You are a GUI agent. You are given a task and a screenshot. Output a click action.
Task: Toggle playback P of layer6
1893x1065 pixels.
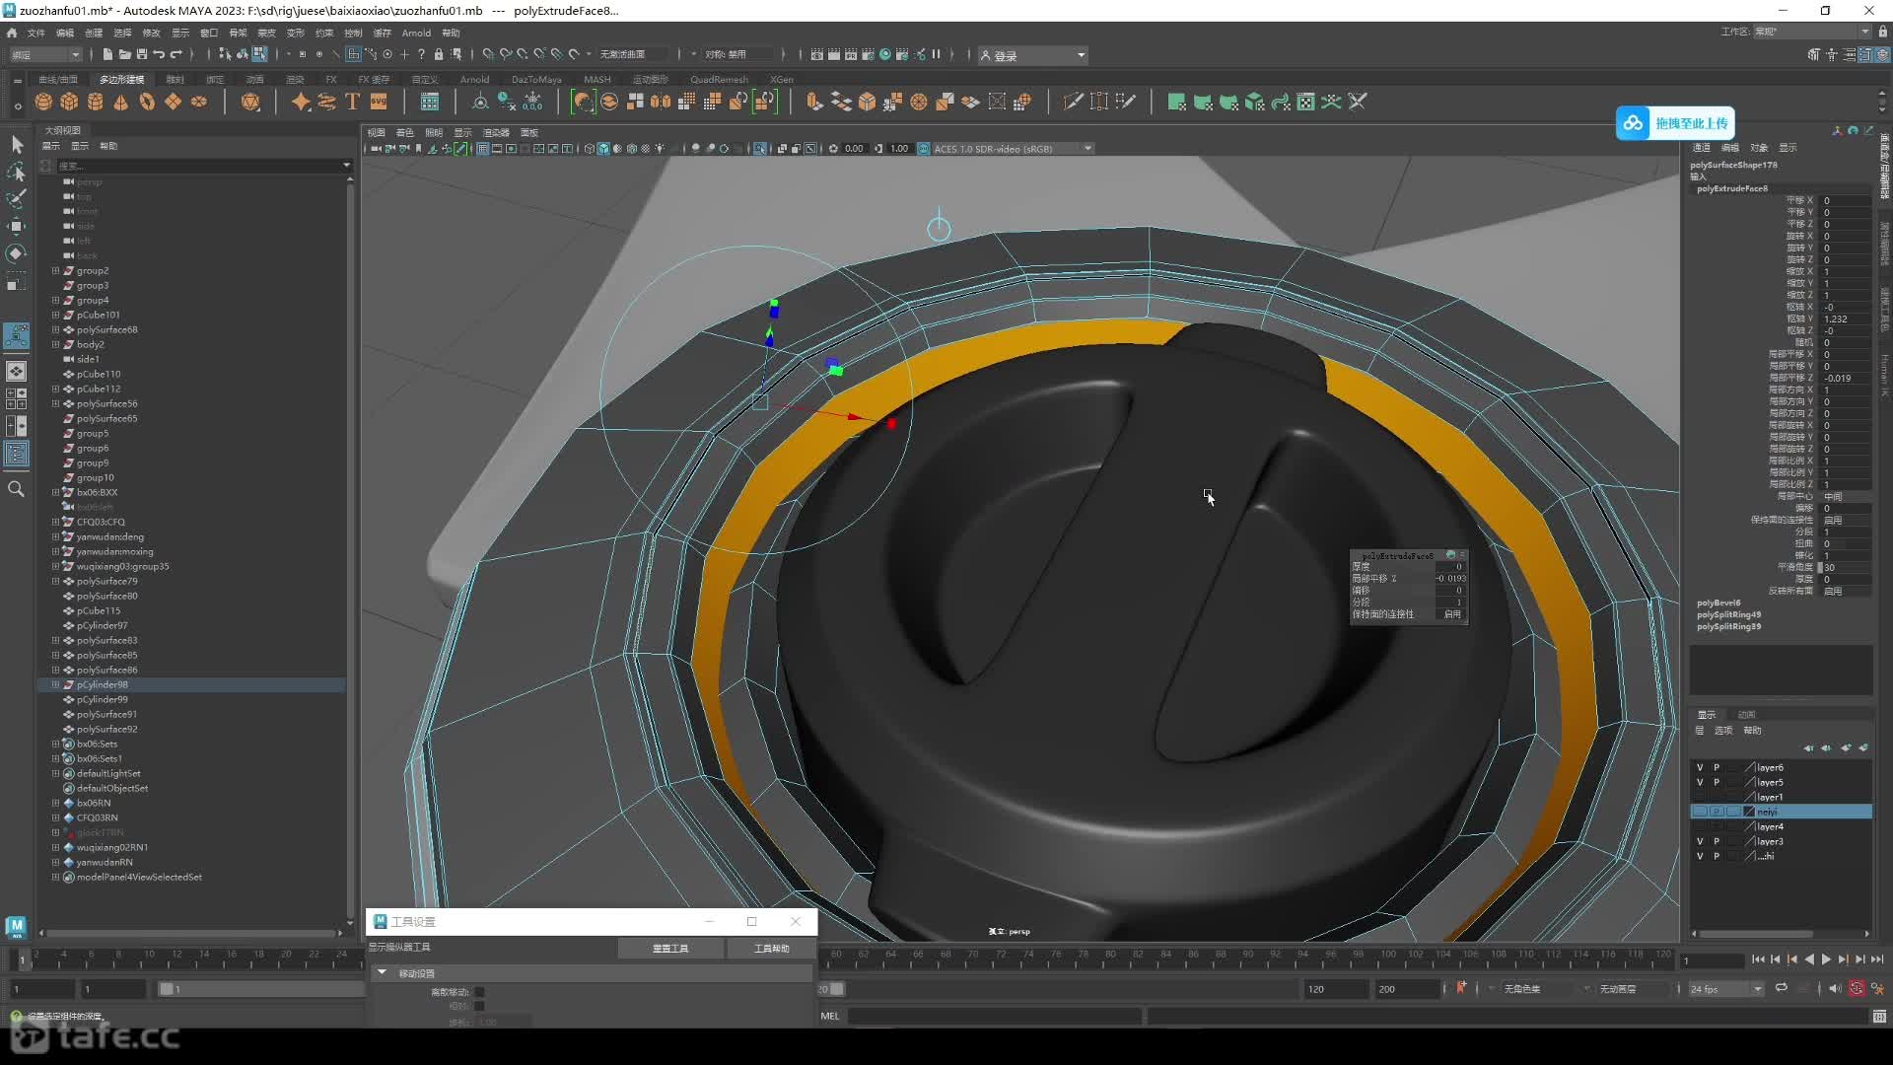1717,767
